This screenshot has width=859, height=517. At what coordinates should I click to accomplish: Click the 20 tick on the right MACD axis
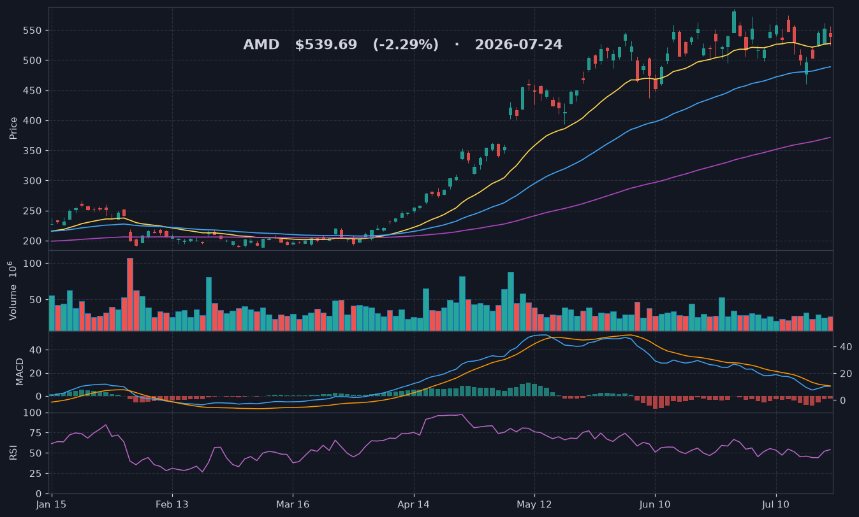(x=846, y=374)
